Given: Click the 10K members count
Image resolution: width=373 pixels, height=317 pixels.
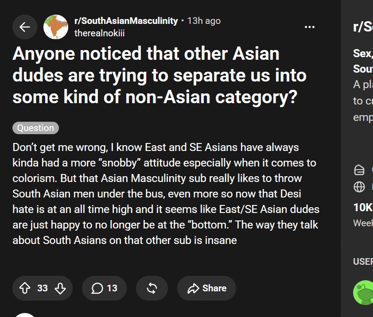Looking at the screenshot, I should (363, 207).
